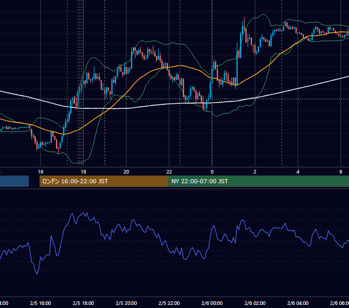The image size is (349, 308).
Task: Click the 2/6 02:00 date label
Action: (x=255, y=303)
